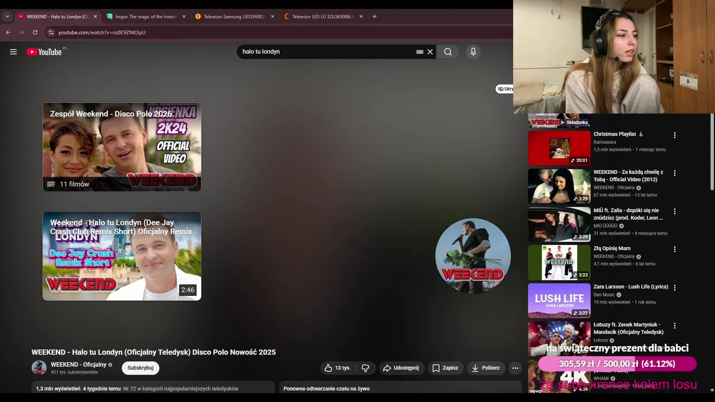Open options menu for Złą Opinię Mam
715x402 pixels.
[x=674, y=250]
